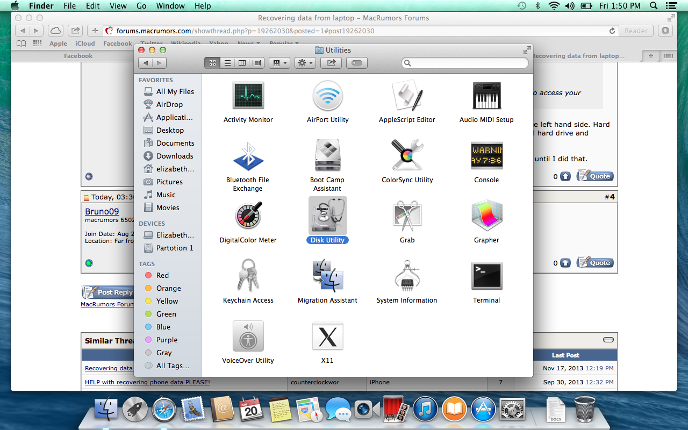Select the Yellow tag
This screenshot has width=688, height=430.
tap(161, 301)
